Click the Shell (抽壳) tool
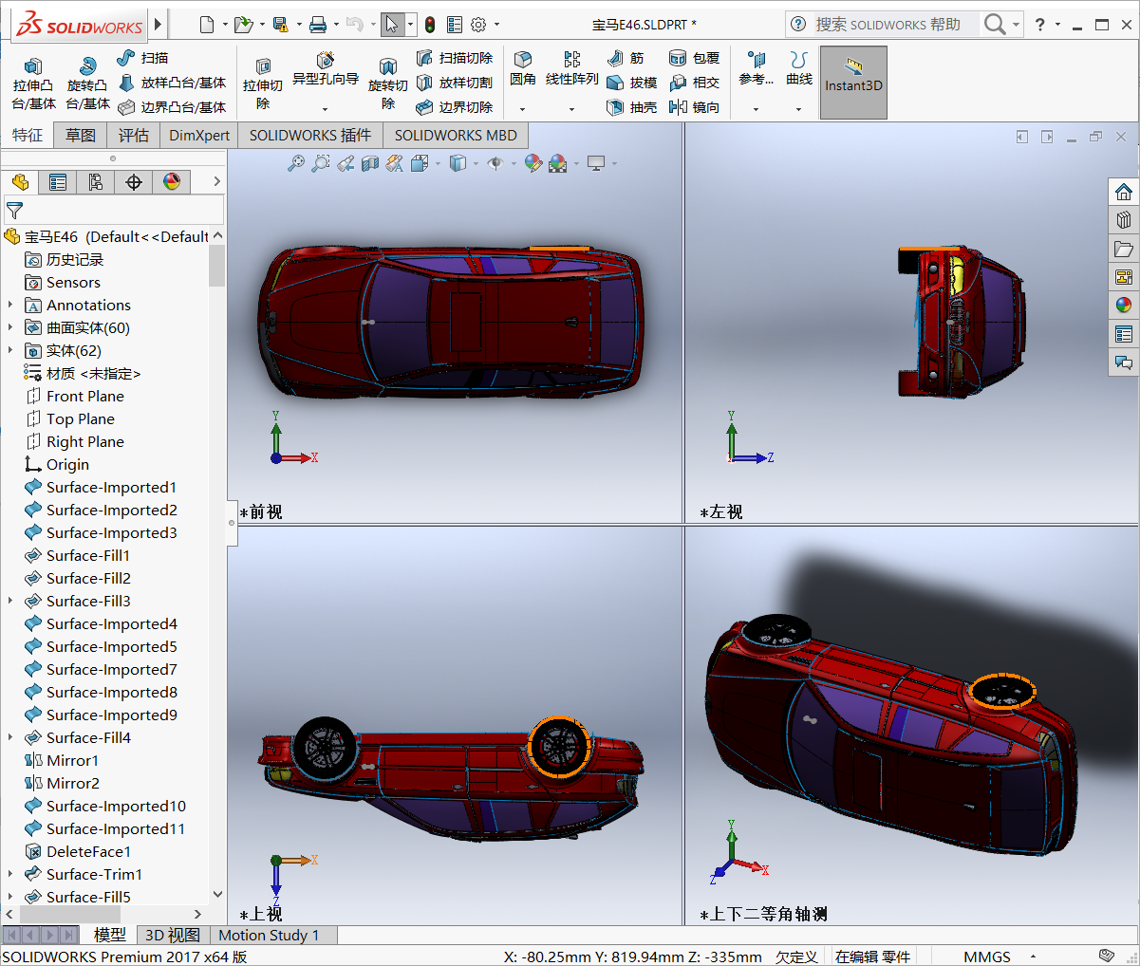Viewport: 1140px width, 966px height. [632, 107]
